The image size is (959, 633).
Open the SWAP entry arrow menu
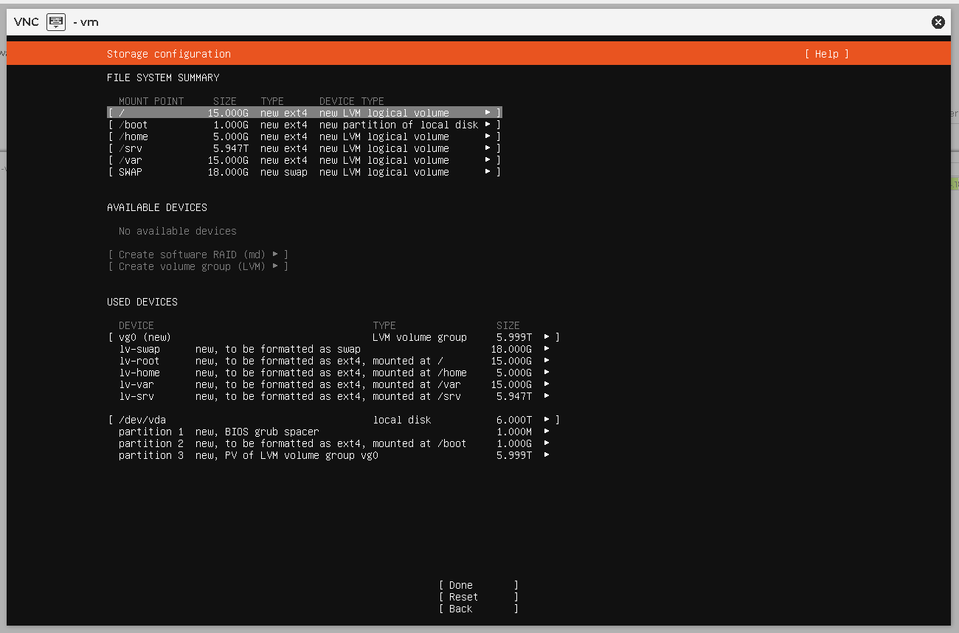(x=488, y=172)
